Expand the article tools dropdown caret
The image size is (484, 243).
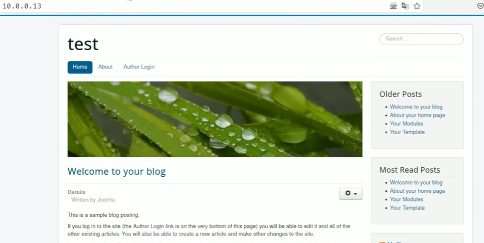click(x=355, y=194)
